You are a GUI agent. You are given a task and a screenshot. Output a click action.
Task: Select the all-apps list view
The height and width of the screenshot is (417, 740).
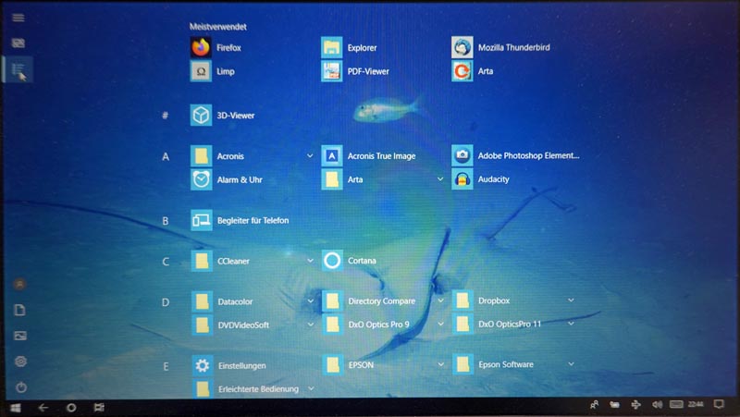pyautogui.click(x=18, y=70)
